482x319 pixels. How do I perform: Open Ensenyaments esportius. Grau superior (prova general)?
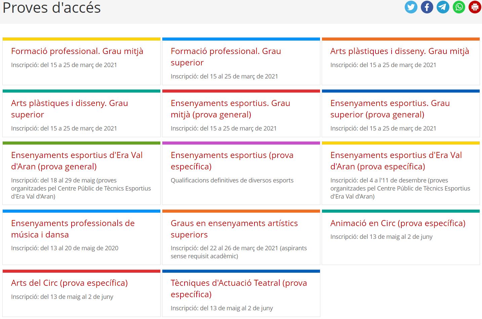(x=390, y=109)
